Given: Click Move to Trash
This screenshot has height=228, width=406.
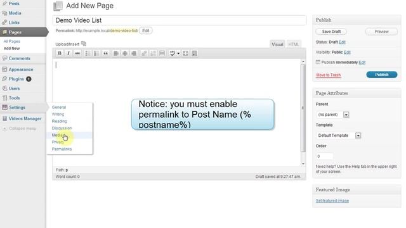Looking at the screenshot, I should (329, 75).
